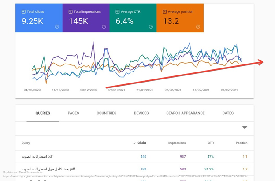Select the Queries tab

[43, 113]
